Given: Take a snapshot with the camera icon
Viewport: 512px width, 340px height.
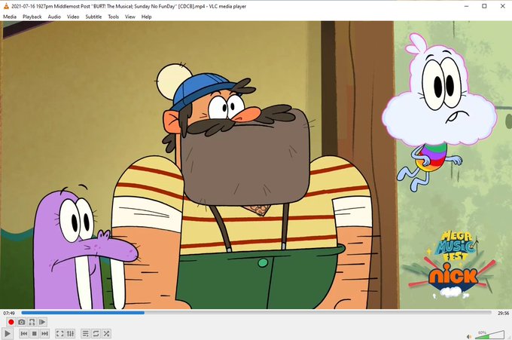Looking at the screenshot, I should click(22, 322).
